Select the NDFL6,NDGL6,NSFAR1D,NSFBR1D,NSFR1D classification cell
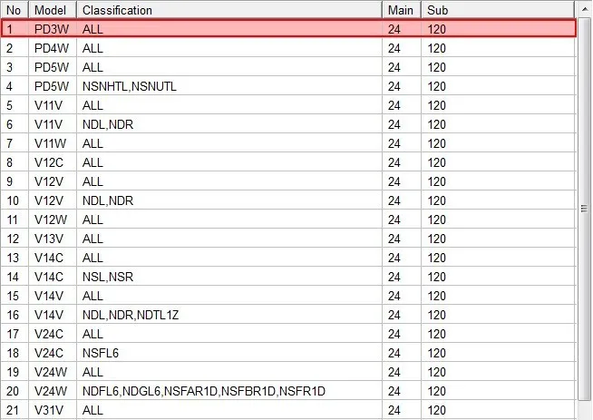 point(229,391)
